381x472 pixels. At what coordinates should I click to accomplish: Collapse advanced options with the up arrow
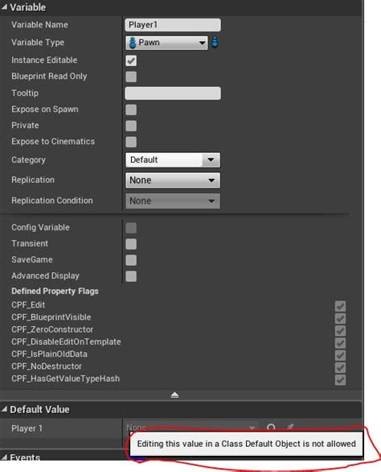tap(174, 395)
